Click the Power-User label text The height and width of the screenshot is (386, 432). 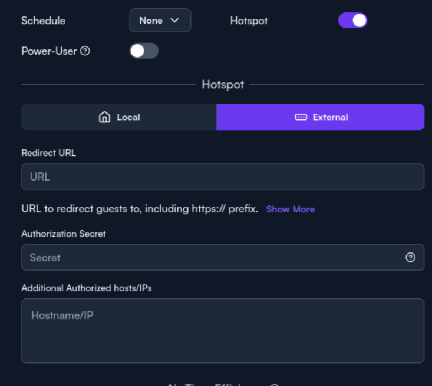49,51
